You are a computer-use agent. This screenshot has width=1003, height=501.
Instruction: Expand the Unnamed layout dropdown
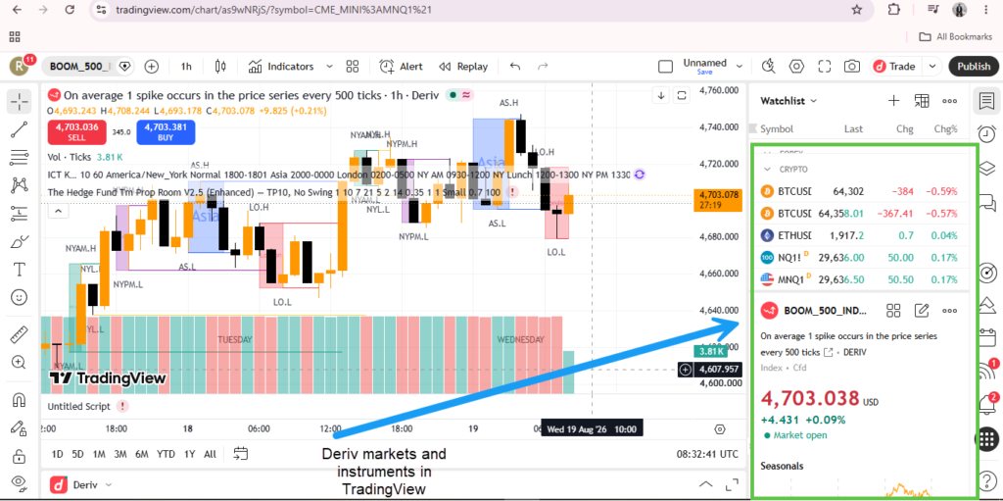[x=740, y=66]
